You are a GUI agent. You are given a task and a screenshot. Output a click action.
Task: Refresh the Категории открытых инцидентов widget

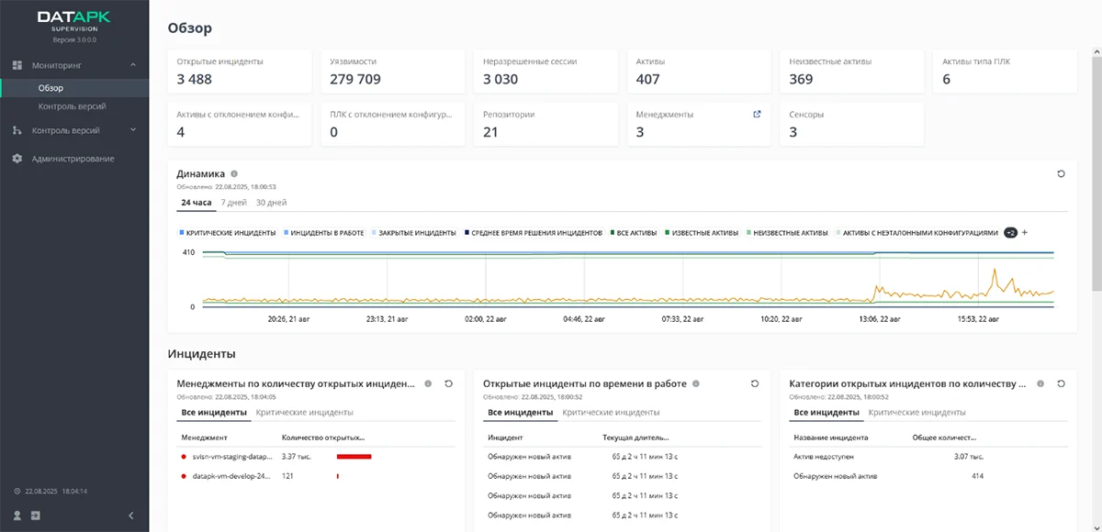(x=1060, y=383)
